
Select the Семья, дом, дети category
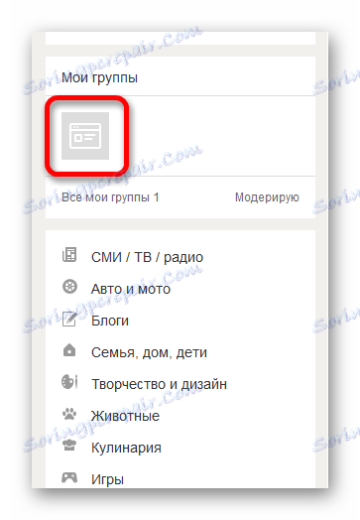(149, 352)
